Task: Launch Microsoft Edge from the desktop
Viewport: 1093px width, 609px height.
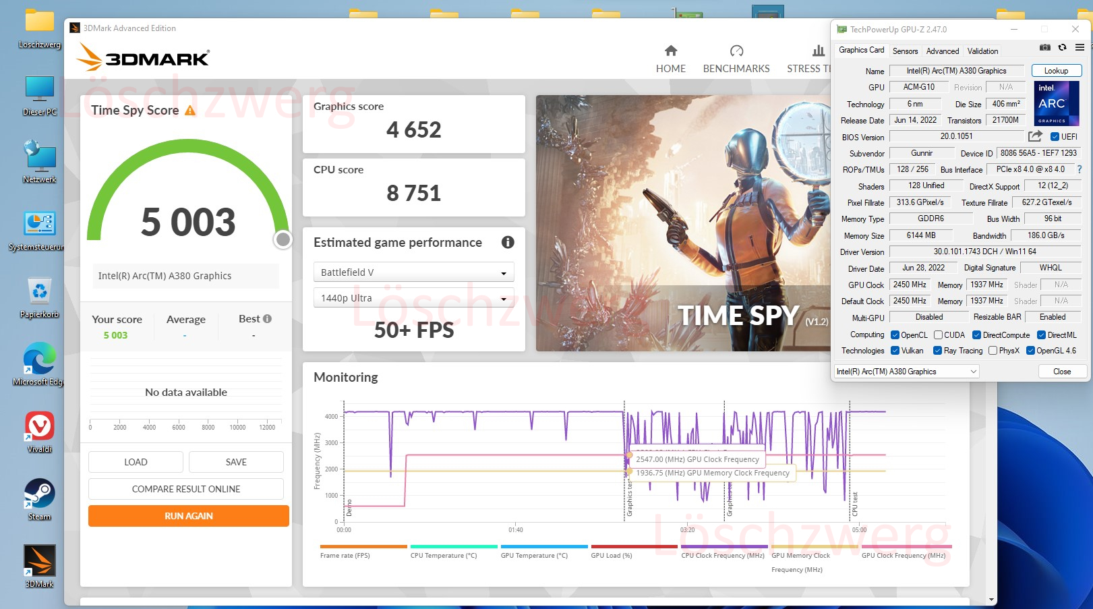Action: pos(39,365)
